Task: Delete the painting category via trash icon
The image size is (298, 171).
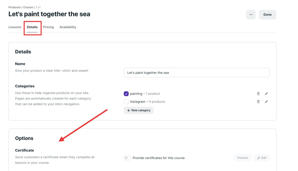Action: [258, 94]
